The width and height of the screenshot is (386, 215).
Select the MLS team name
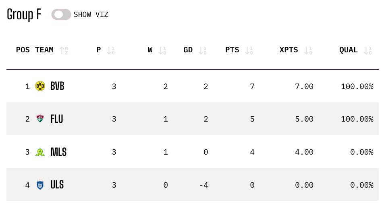58,152
